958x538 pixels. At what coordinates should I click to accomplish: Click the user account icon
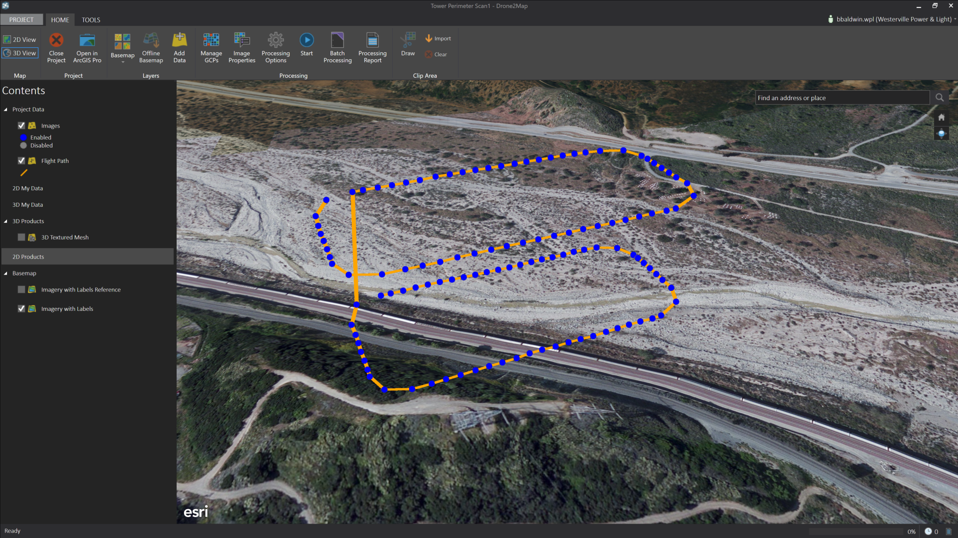(830, 19)
